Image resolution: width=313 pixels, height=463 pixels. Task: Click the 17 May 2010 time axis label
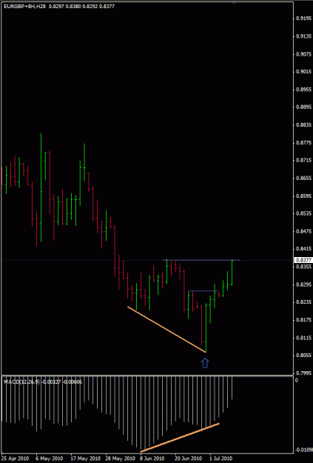coord(86,459)
